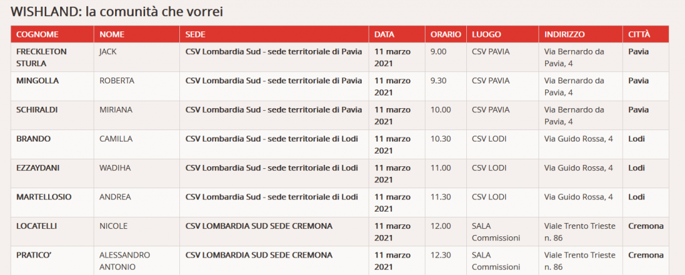Click the DATA column header
Image resolution: width=685 pixels, height=275 pixels.
pos(384,34)
